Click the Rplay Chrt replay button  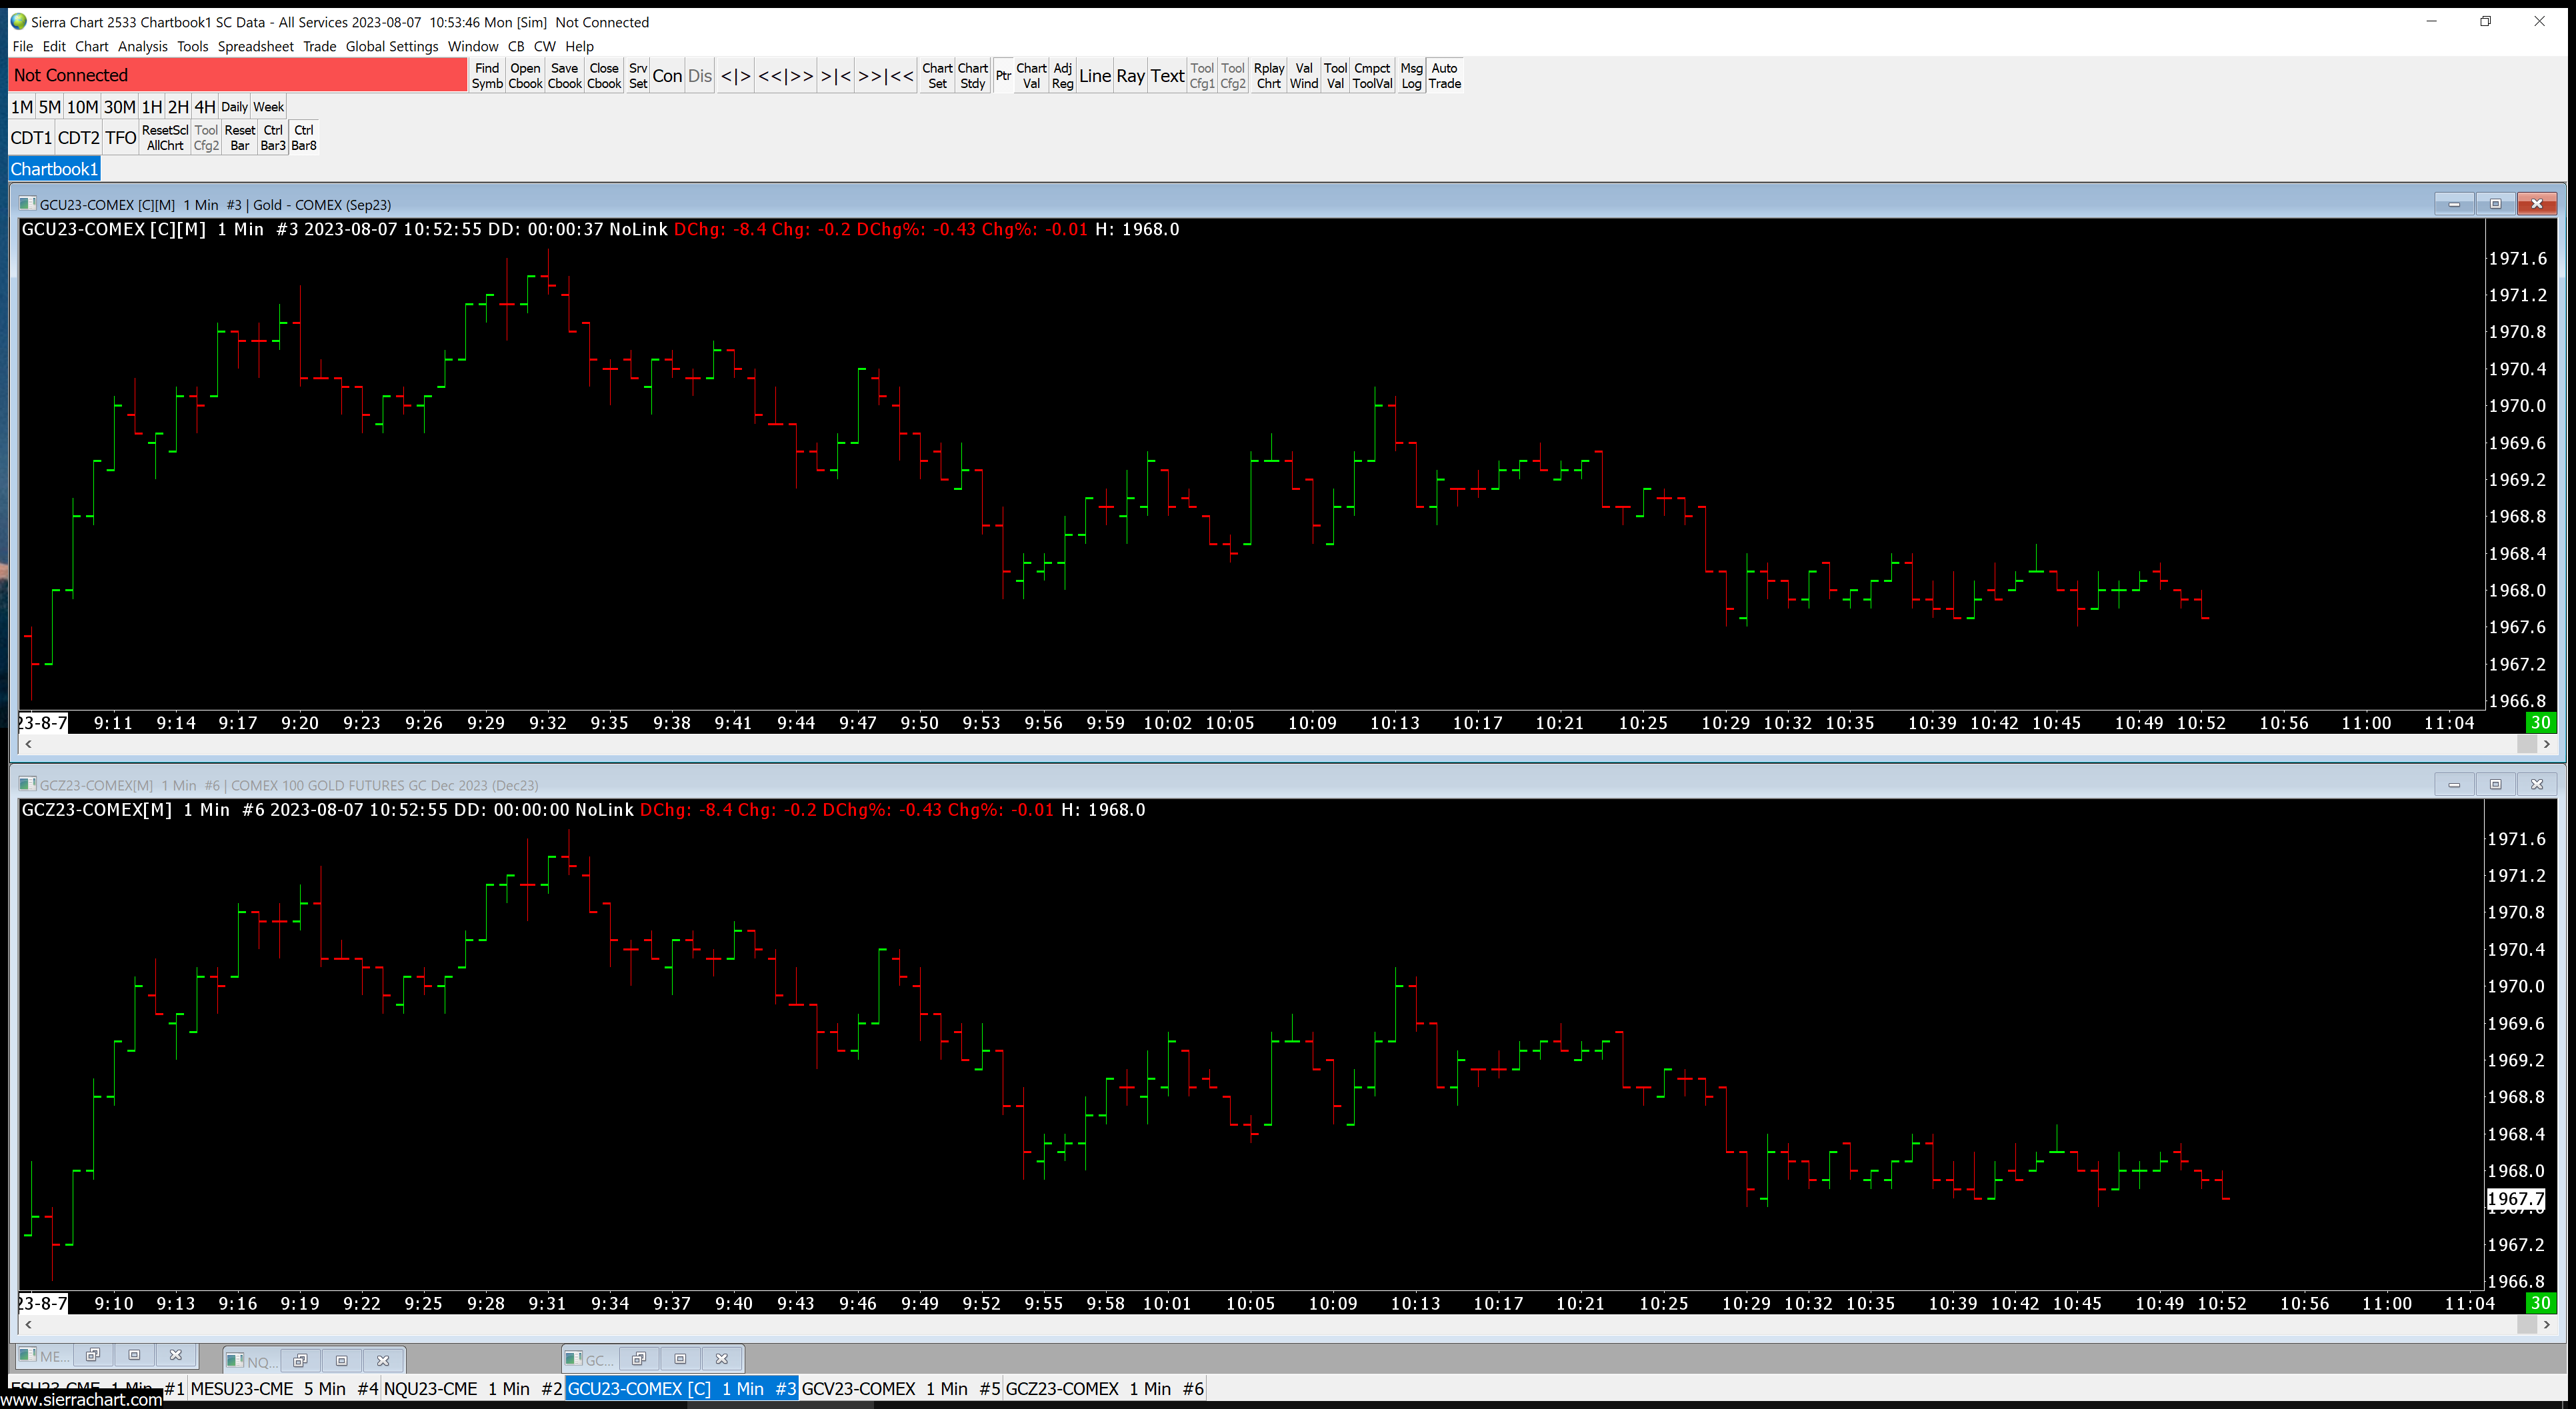pos(1268,76)
